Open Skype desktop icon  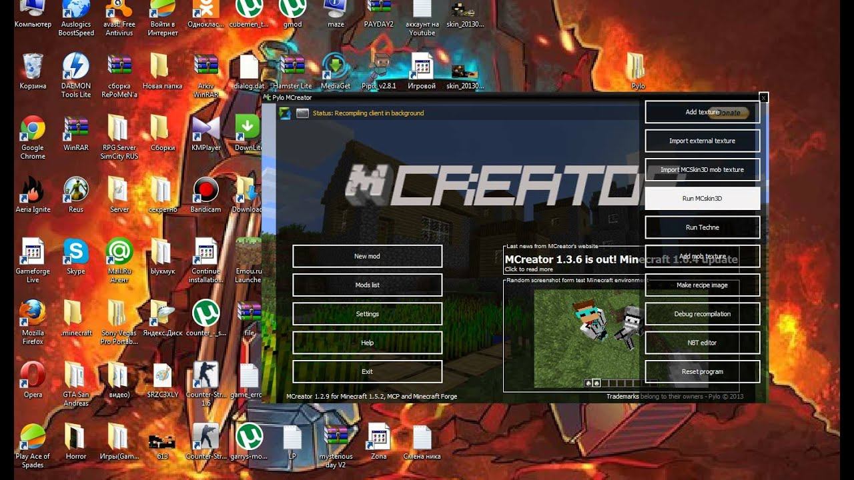click(x=76, y=257)
